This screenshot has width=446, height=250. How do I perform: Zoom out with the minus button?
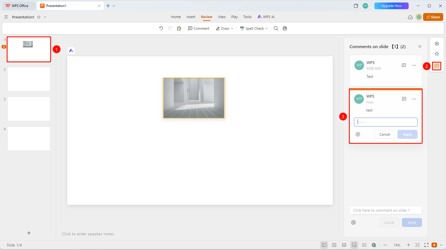tap(385, 245)
